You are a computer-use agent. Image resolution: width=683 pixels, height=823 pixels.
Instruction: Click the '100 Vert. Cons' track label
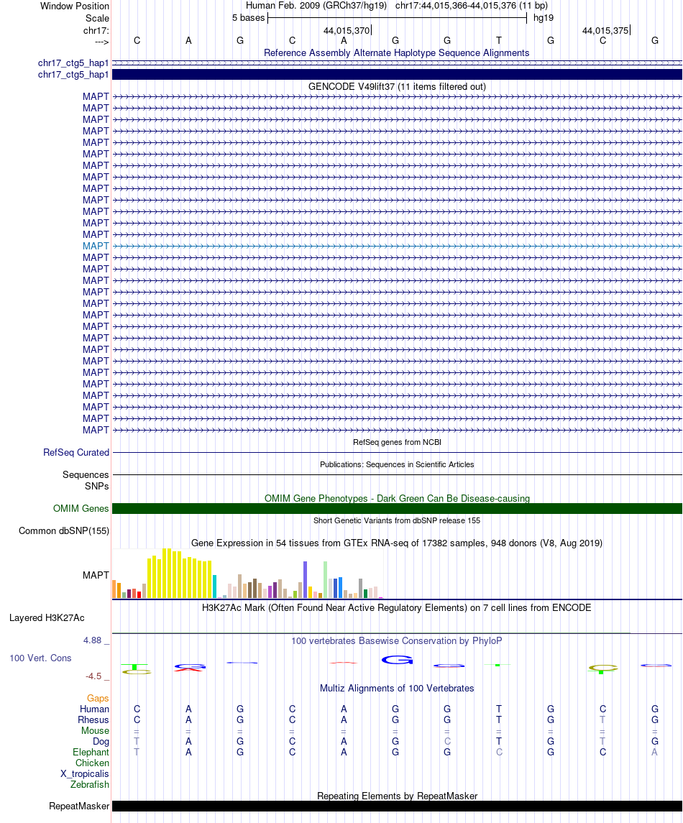click(40, 658)
